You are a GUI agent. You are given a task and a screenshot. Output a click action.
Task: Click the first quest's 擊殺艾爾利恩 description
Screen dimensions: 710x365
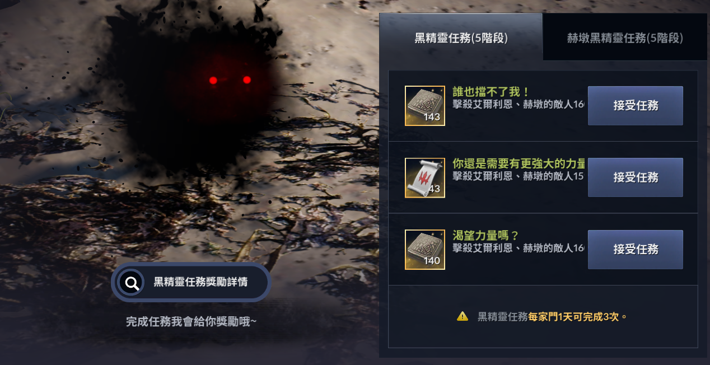coord(518,104)
